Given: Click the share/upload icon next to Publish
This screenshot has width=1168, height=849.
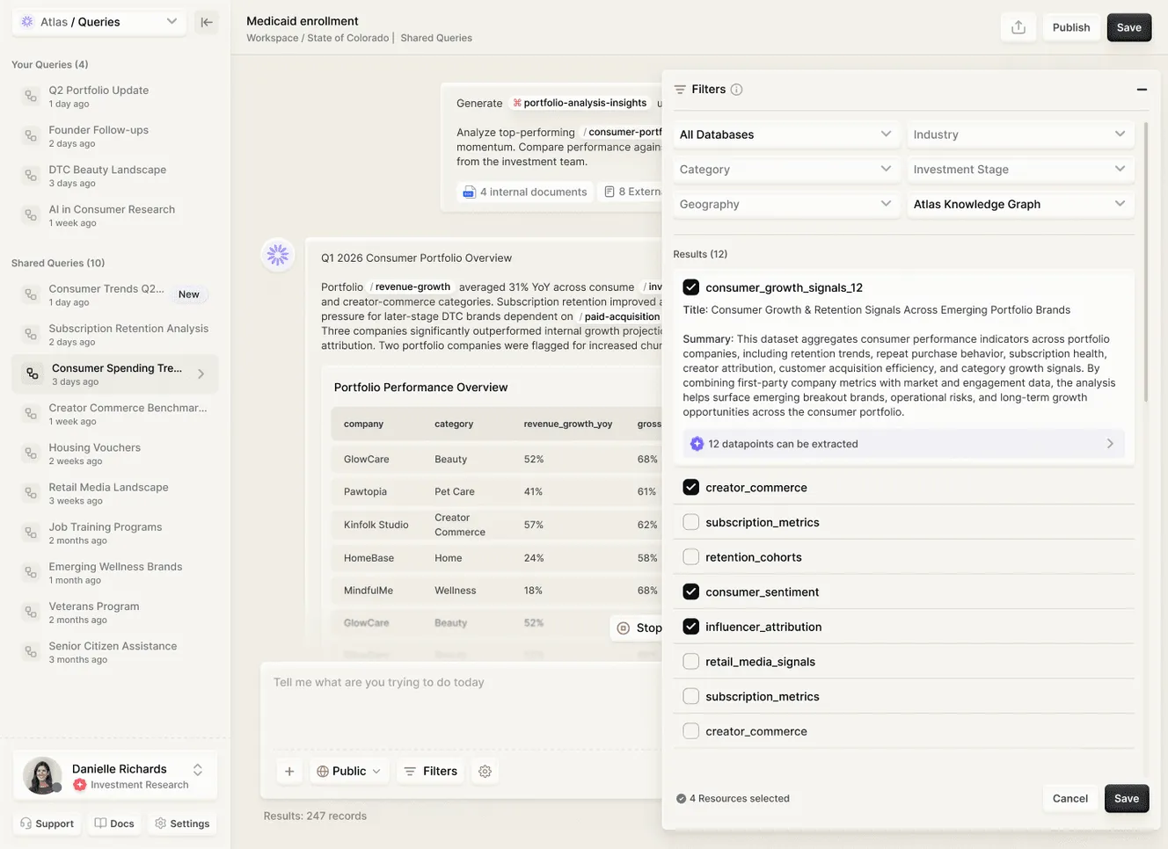Looking at the screenshot, I should (1018, 27).
